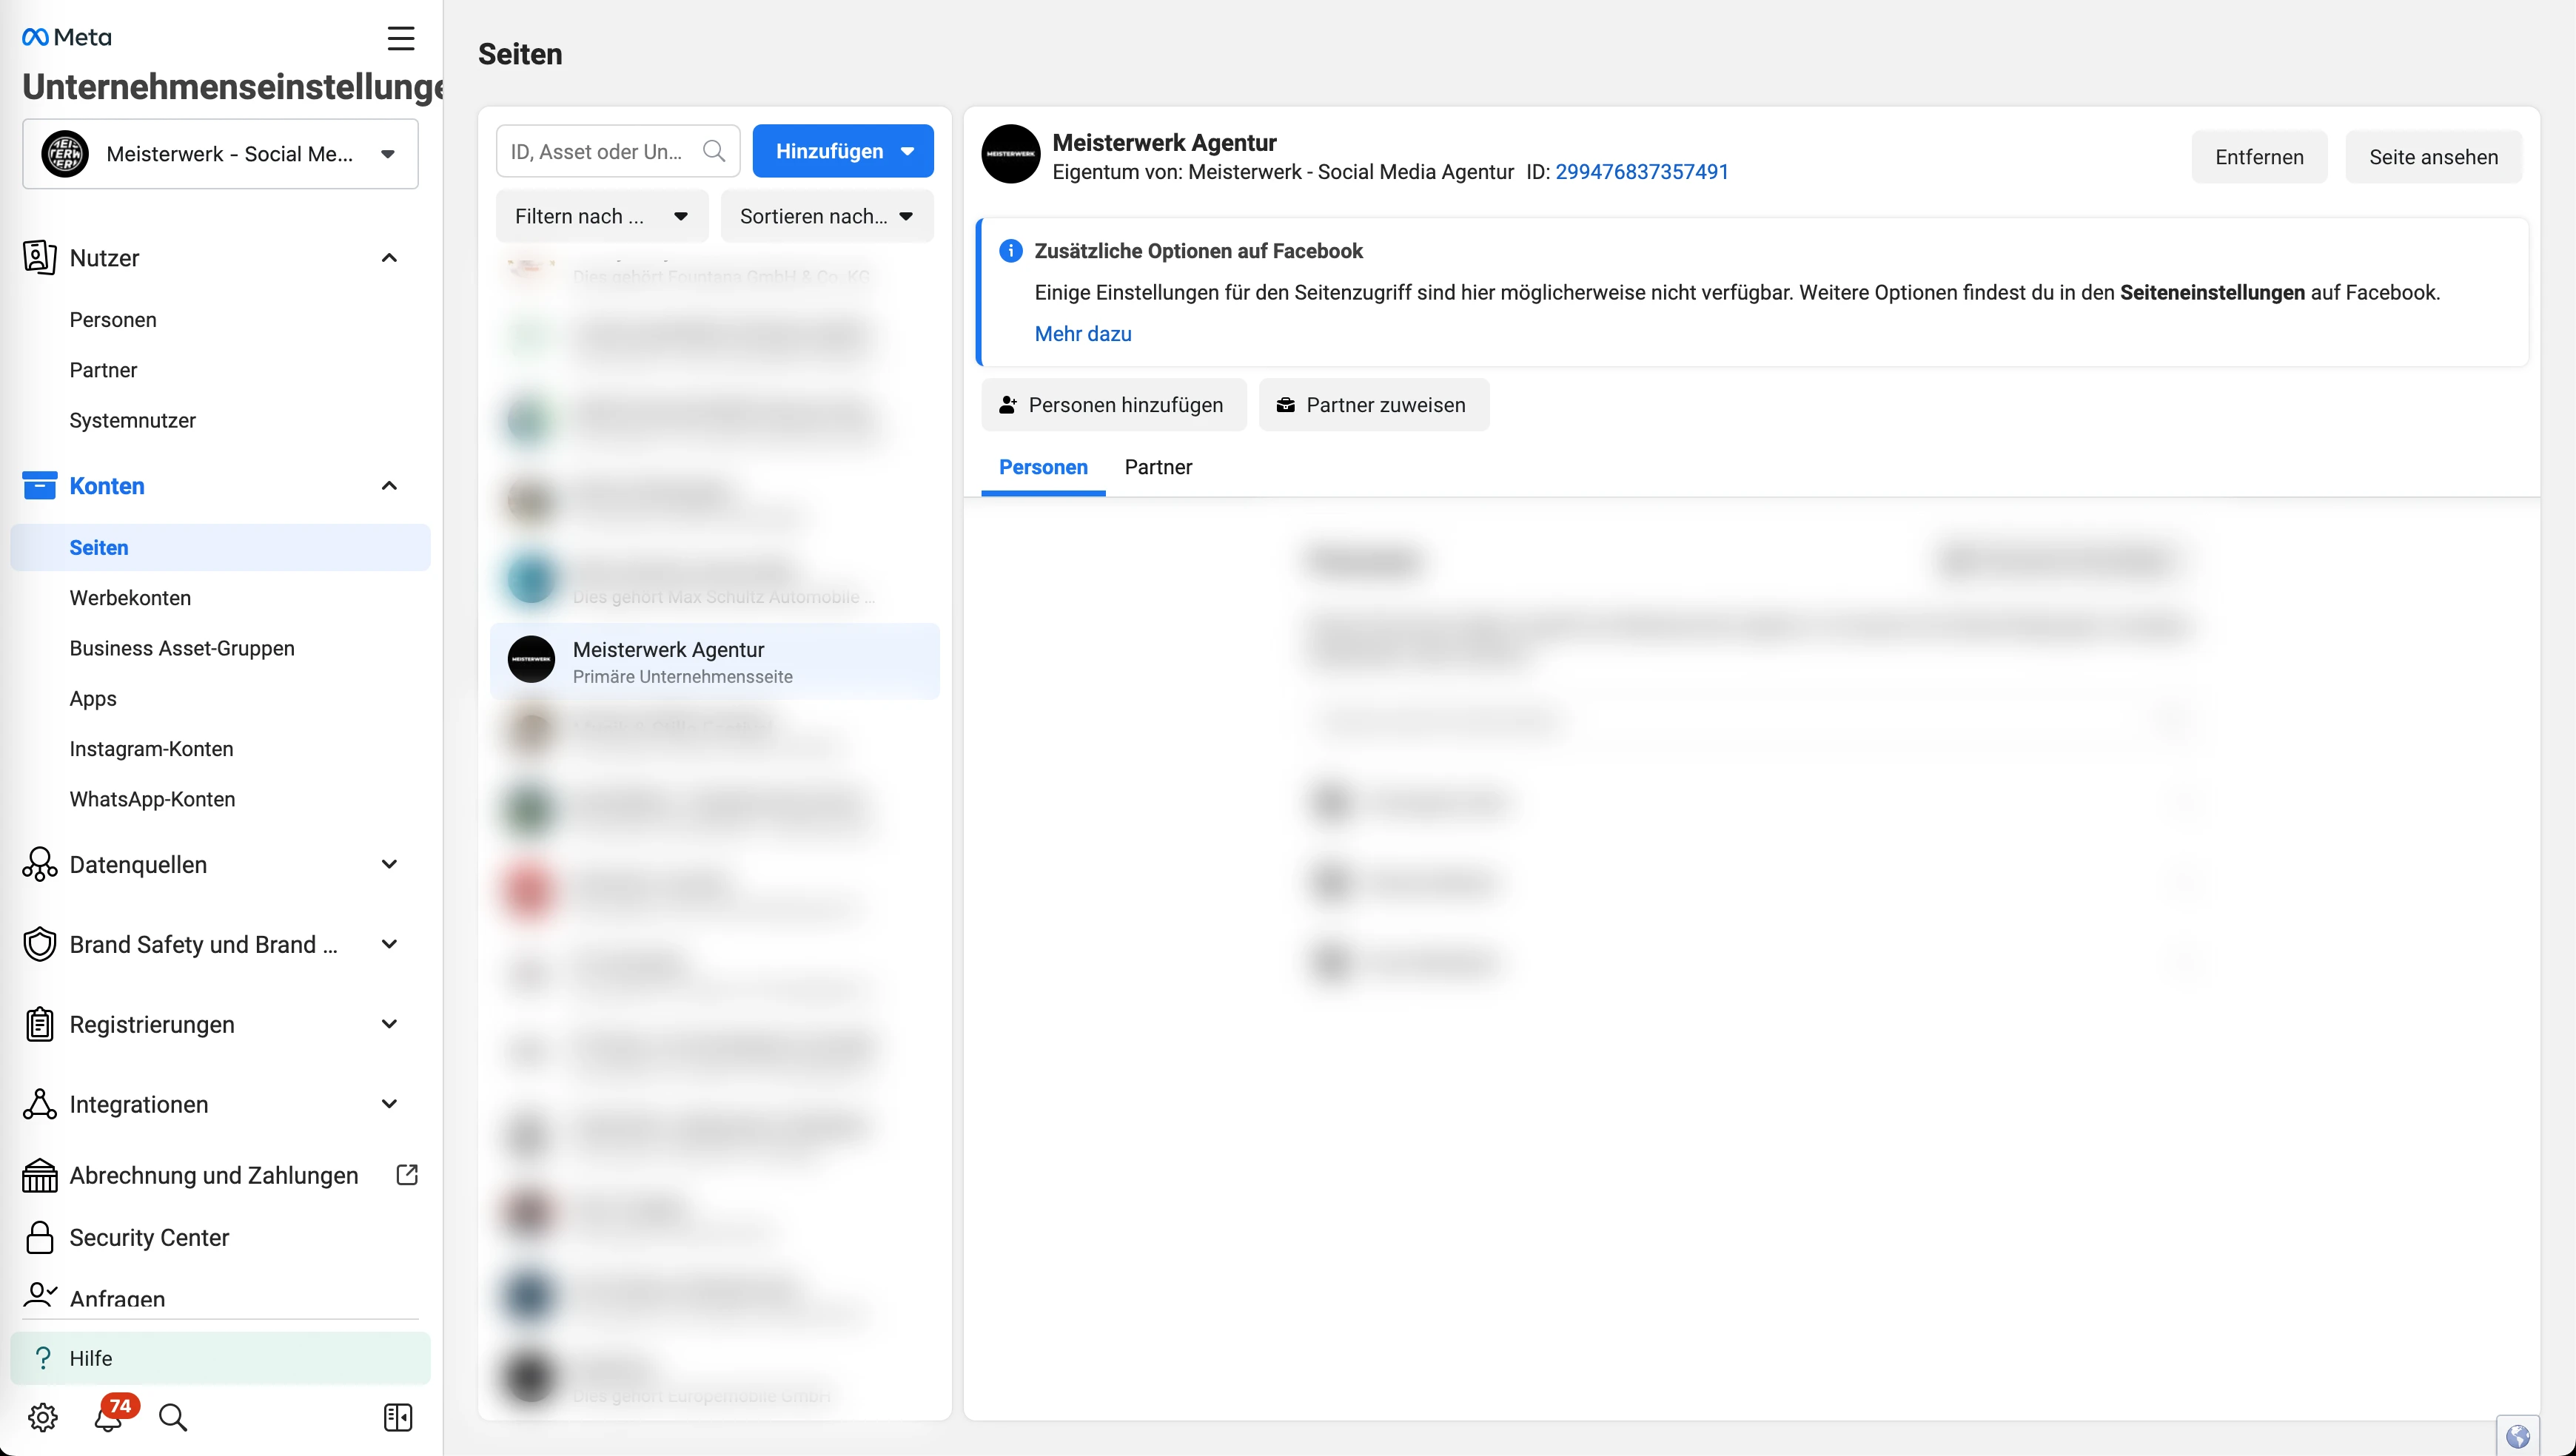This screenshot has width=2576, height=1456.
Task: Open Instagram-Konten in the sidebar
Action: pyautogui.click(x=151, y=748)
